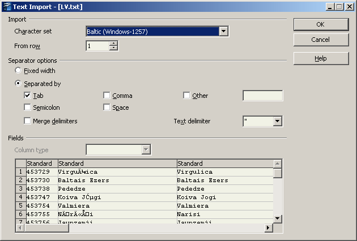Image resolution: width=357 pixels, height=241 pixels.
Task: Click the Other separator text field
Action: pyautogui.click(x=263, y=96)
